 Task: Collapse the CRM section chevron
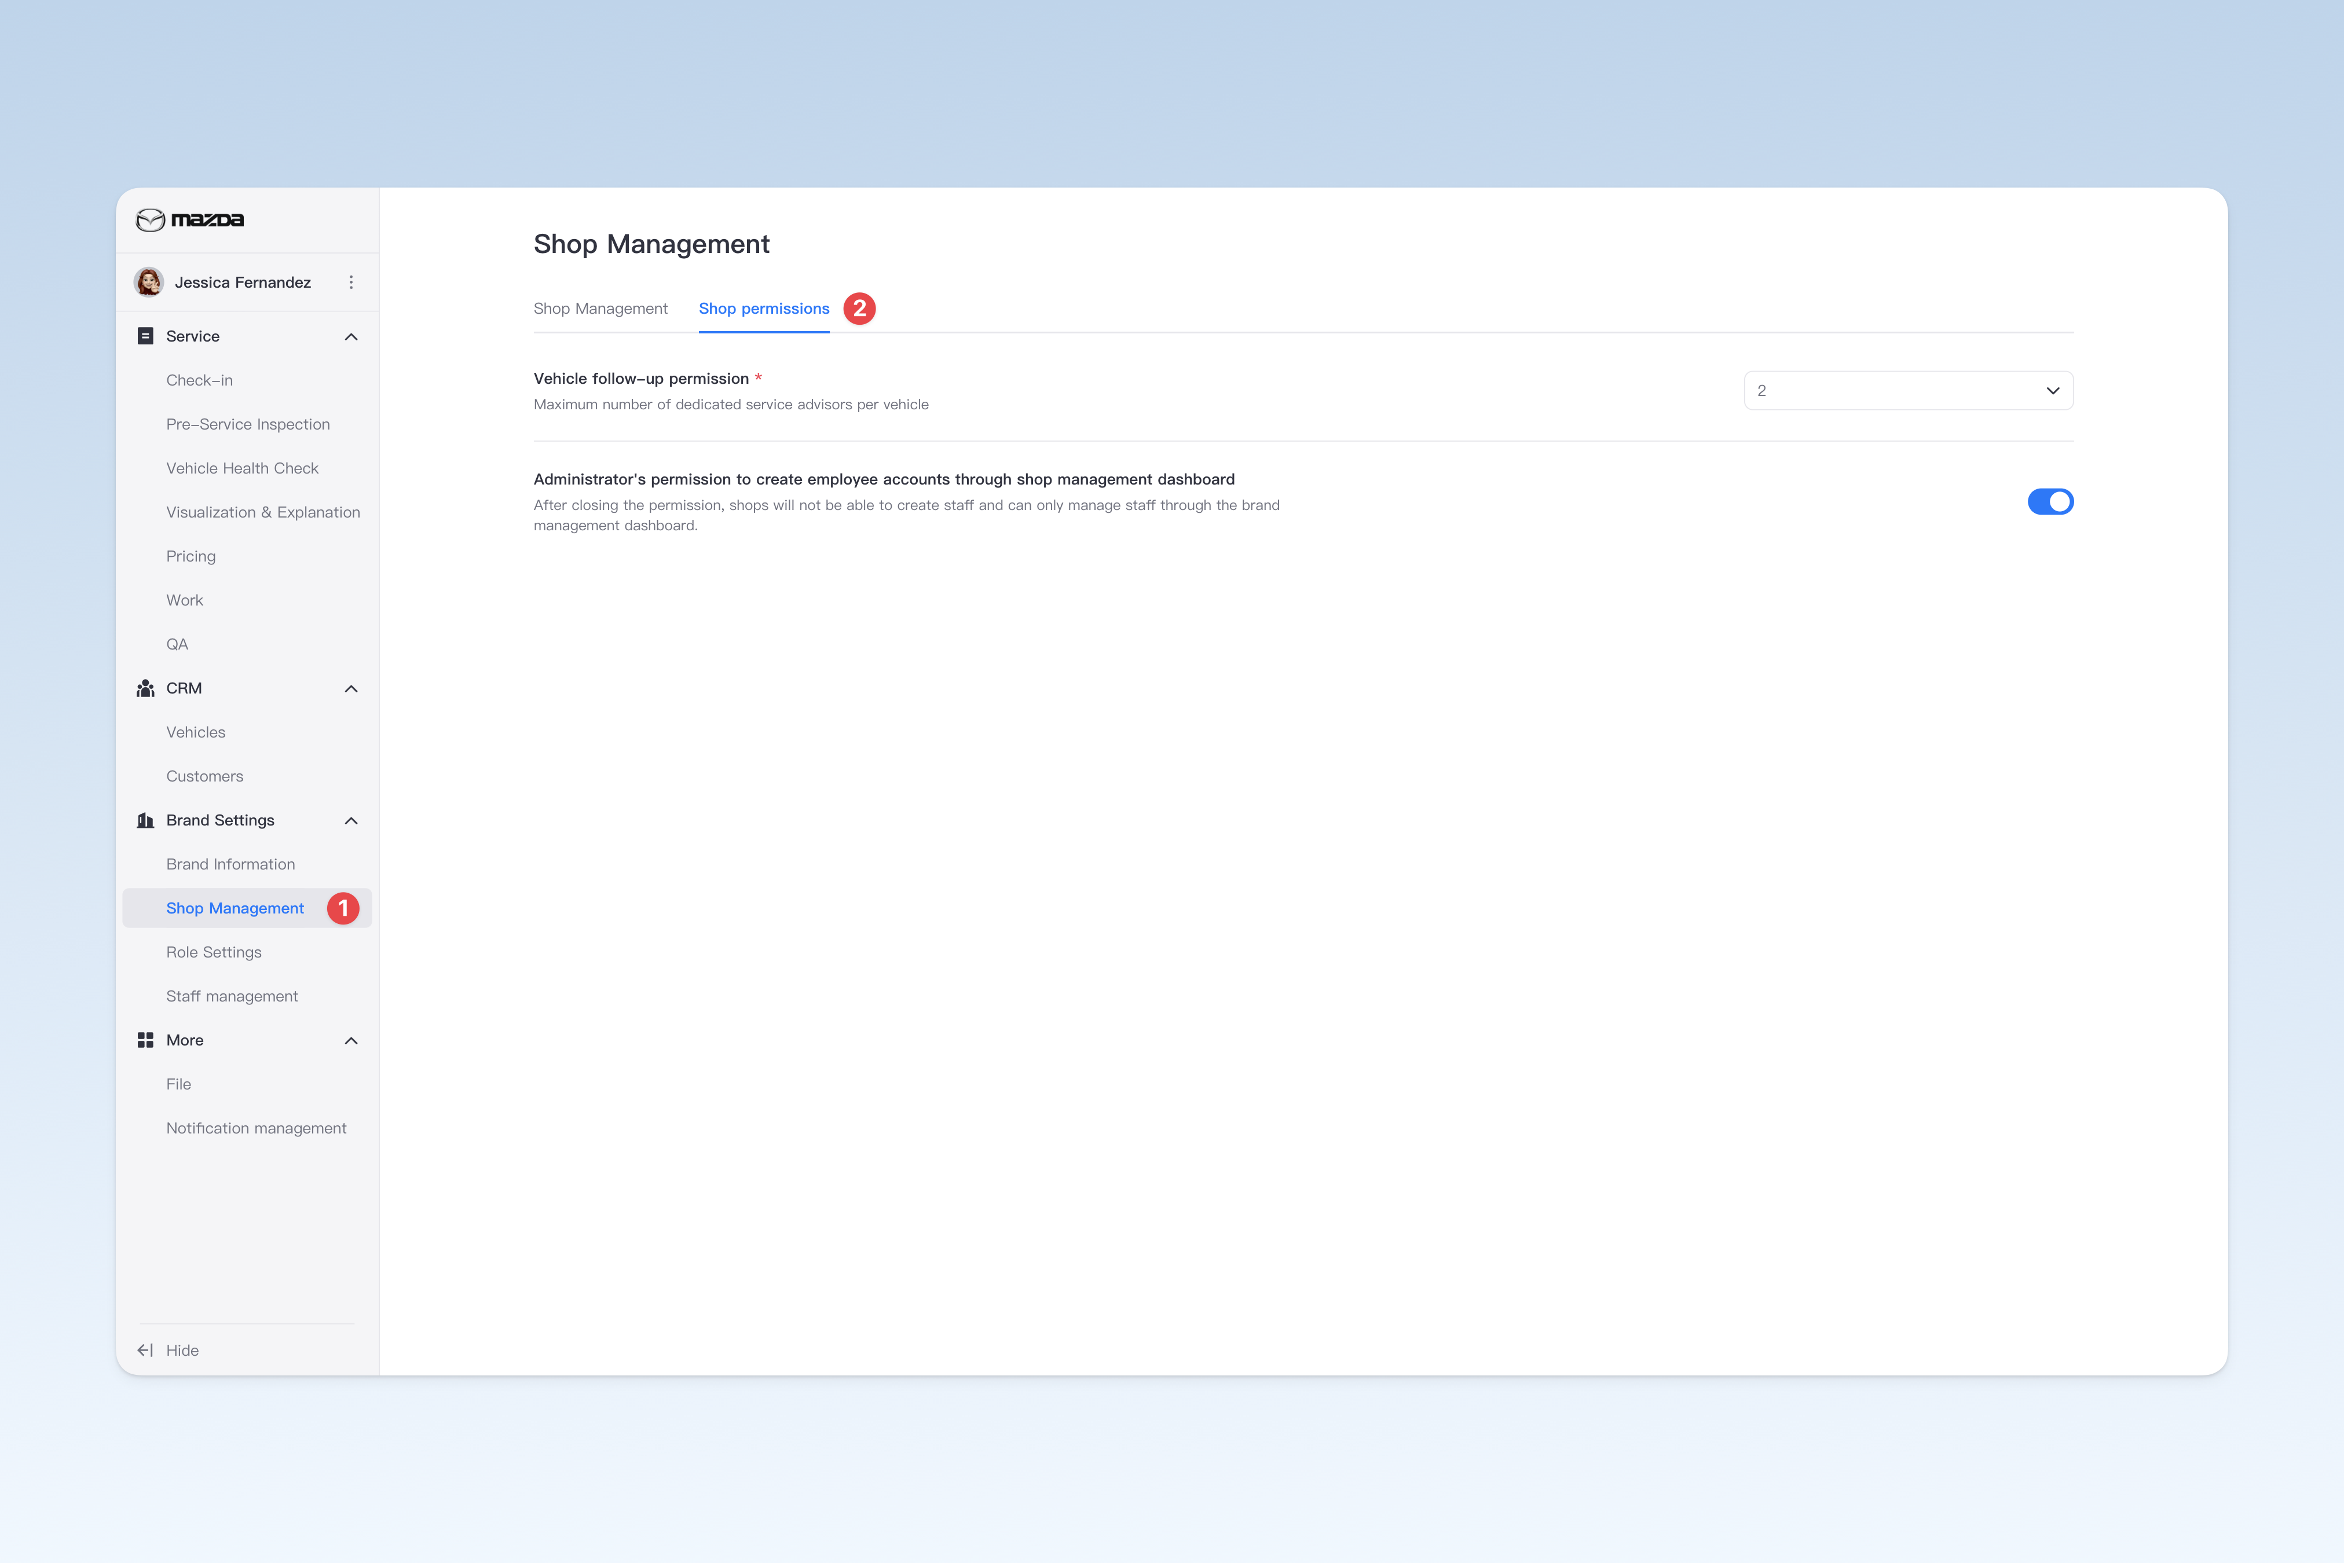(351, 689)
